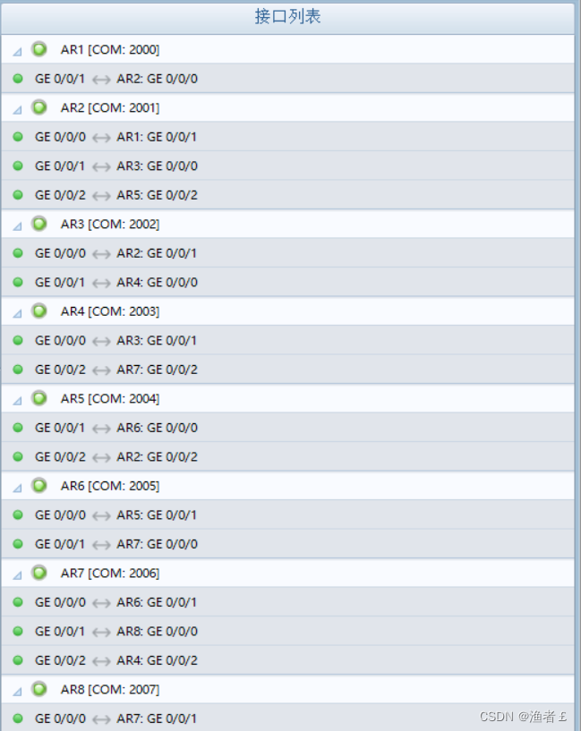Screen dimensions: 581x731
Task: Select AR5 row GE 0/0/2 to AR2: GE 0/0/2
Action: [287, 456]
